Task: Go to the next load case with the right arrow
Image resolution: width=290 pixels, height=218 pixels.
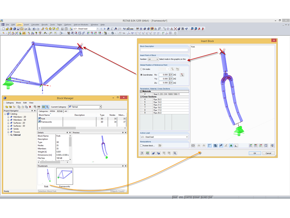Action: click(105, 29)
